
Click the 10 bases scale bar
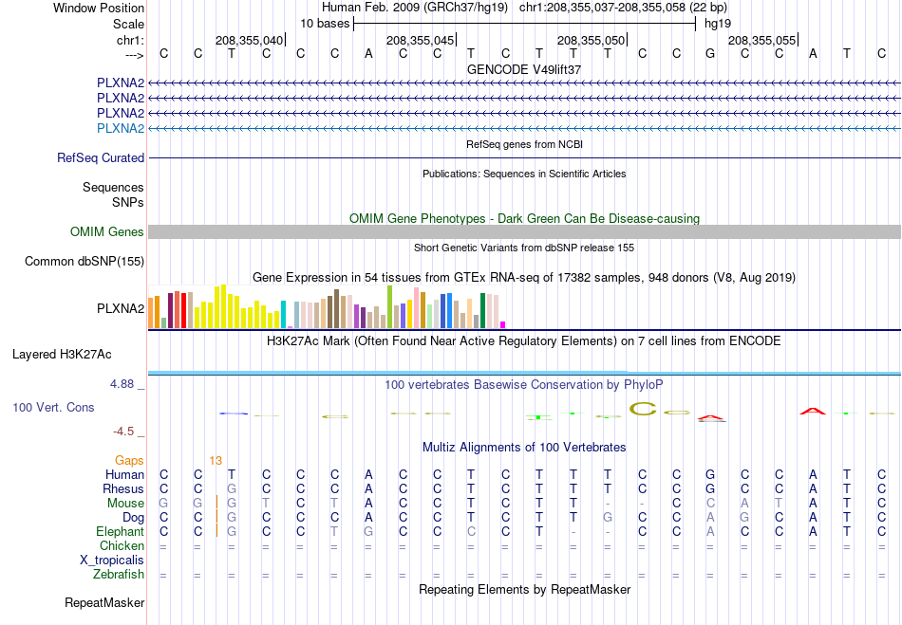524,24
